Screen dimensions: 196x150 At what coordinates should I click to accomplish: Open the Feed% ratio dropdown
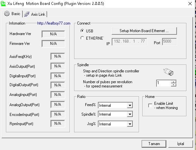click(130, 105)
